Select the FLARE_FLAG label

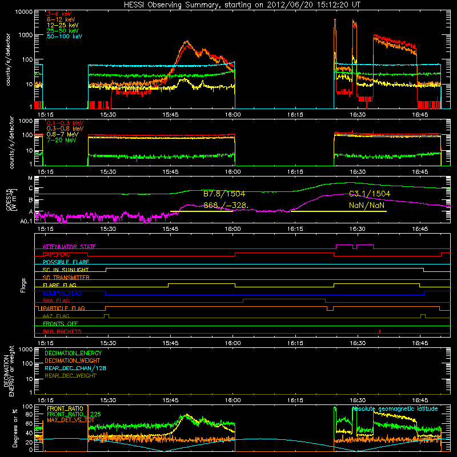[59, 285]
